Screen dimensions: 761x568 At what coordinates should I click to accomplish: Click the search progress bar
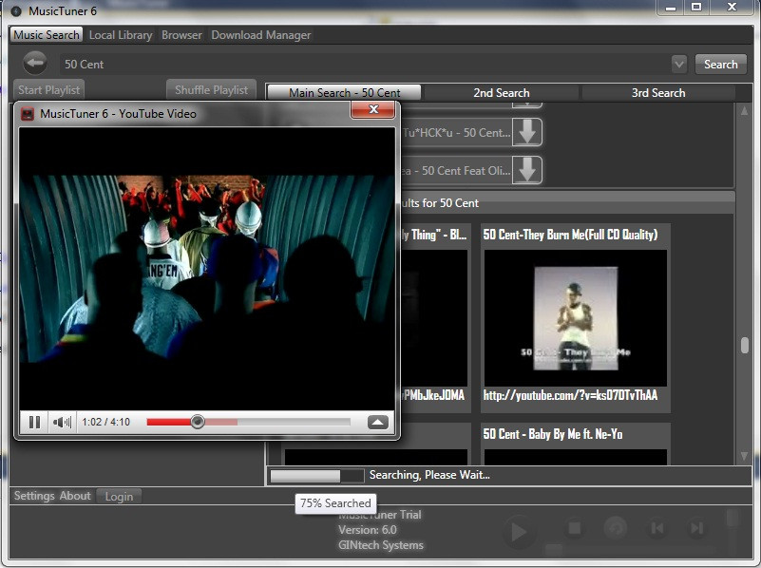coord(317,476)
